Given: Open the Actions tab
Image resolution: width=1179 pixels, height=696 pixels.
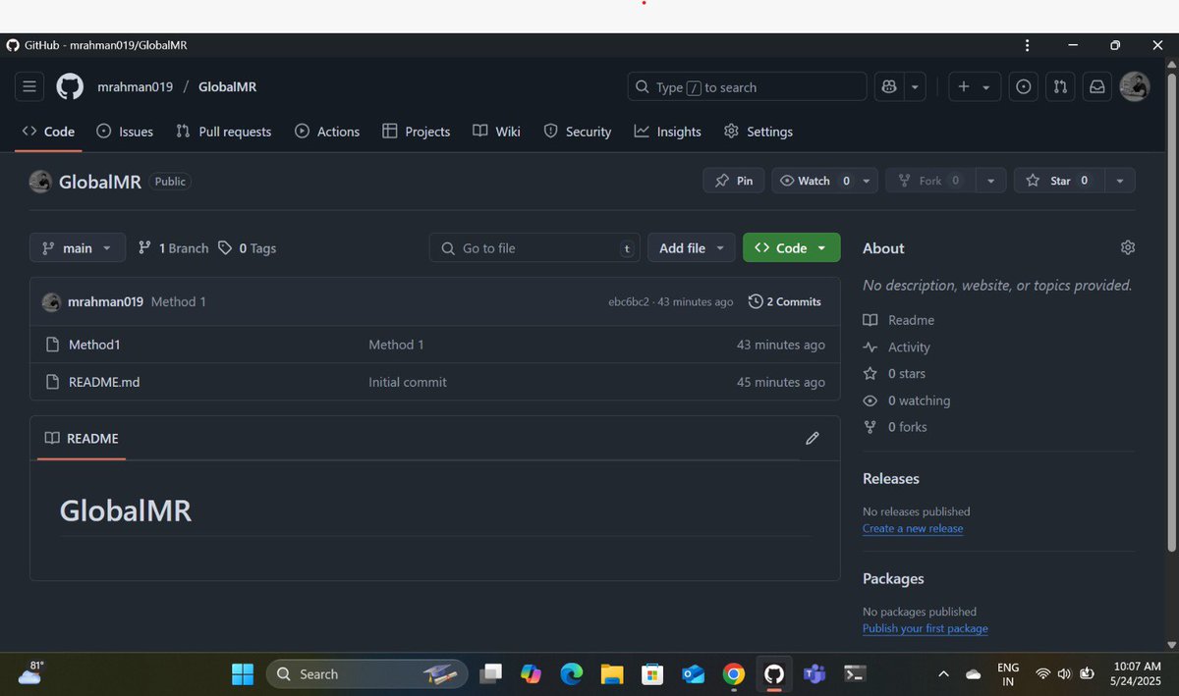Looking at the screenshot, I should [x=327, y=132].
